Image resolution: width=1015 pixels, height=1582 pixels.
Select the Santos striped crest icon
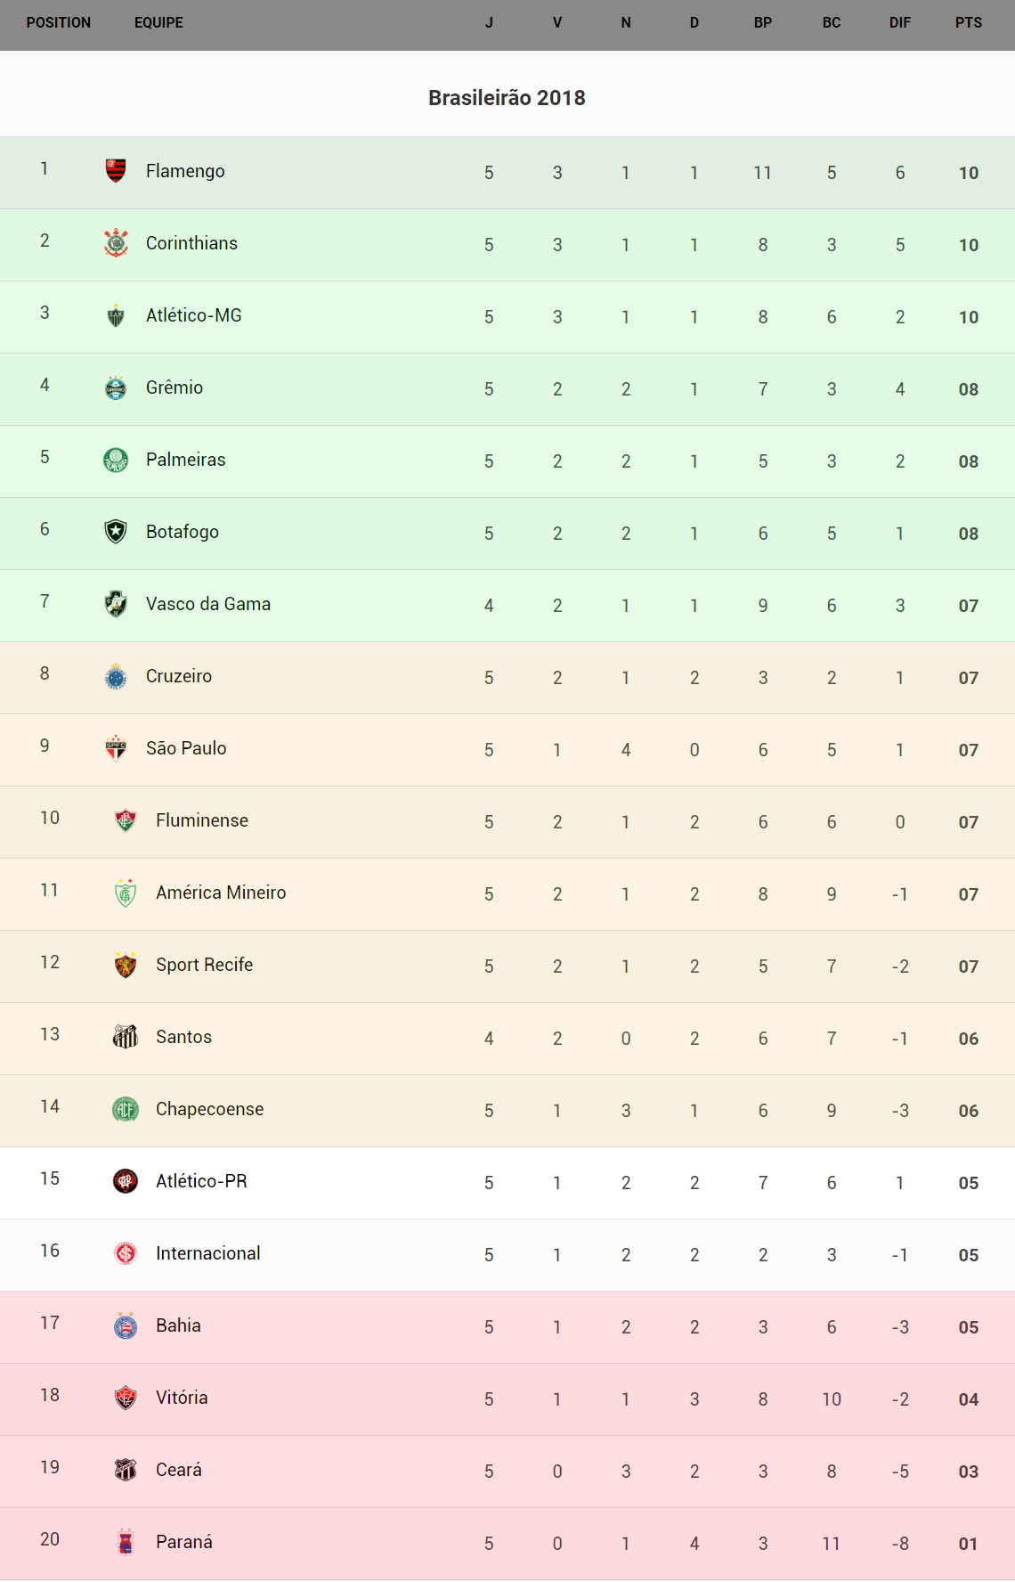(x=126, y=1037)
